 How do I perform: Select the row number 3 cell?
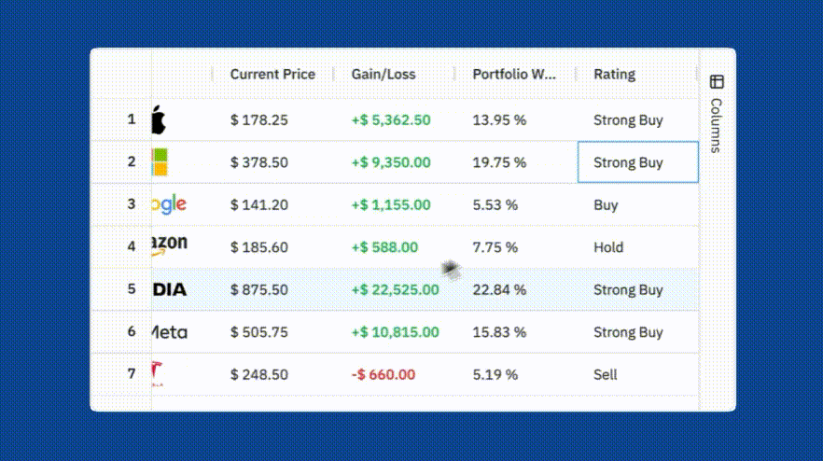pyautogui.click(x=132, y=204)
